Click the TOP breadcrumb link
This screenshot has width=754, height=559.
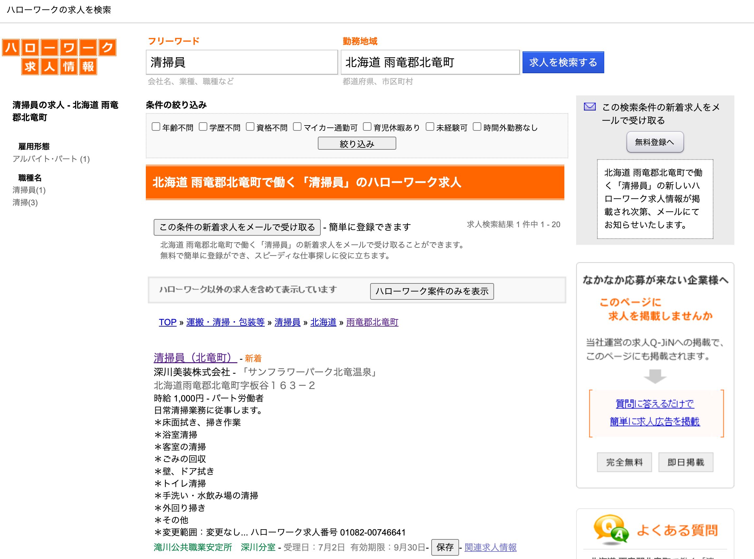point(167,322)
